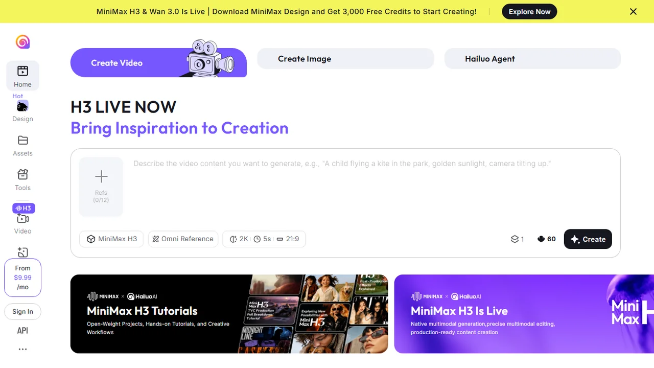Open the Omni Reference mode selector

(x=183, y=239)
